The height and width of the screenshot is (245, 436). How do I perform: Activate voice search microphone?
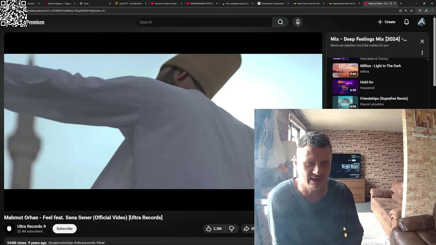click(x=298, y=22)
